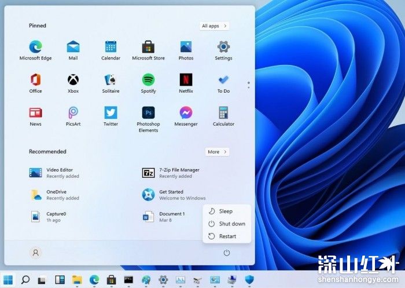Open Search from the taskbar
This screenshot has height=288, width=405.
[x=25, y=280]
